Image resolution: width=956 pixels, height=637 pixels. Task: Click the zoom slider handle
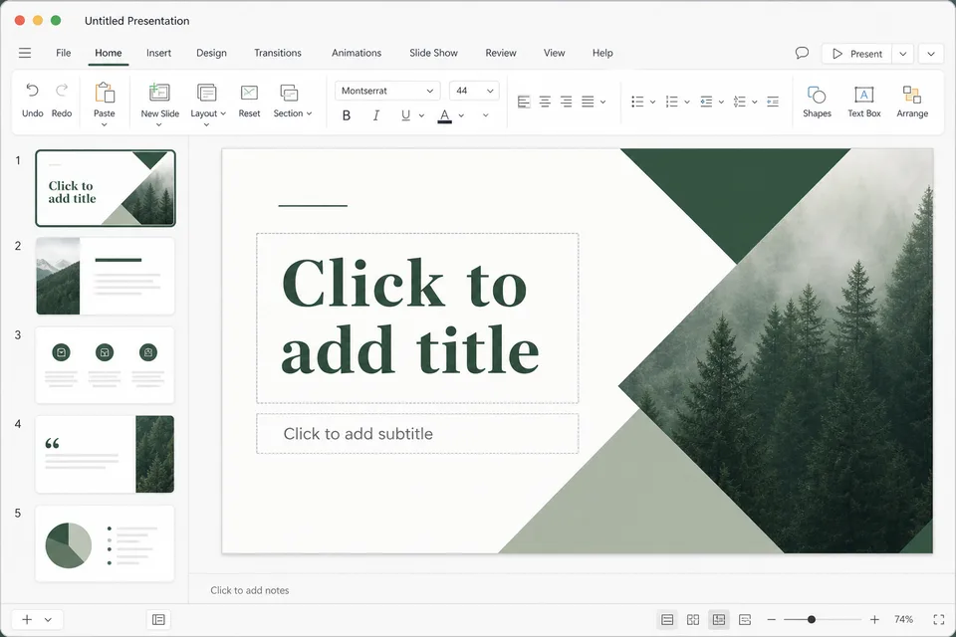(812, 619)
